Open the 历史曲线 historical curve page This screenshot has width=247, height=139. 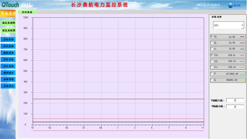tap(8, 66)
